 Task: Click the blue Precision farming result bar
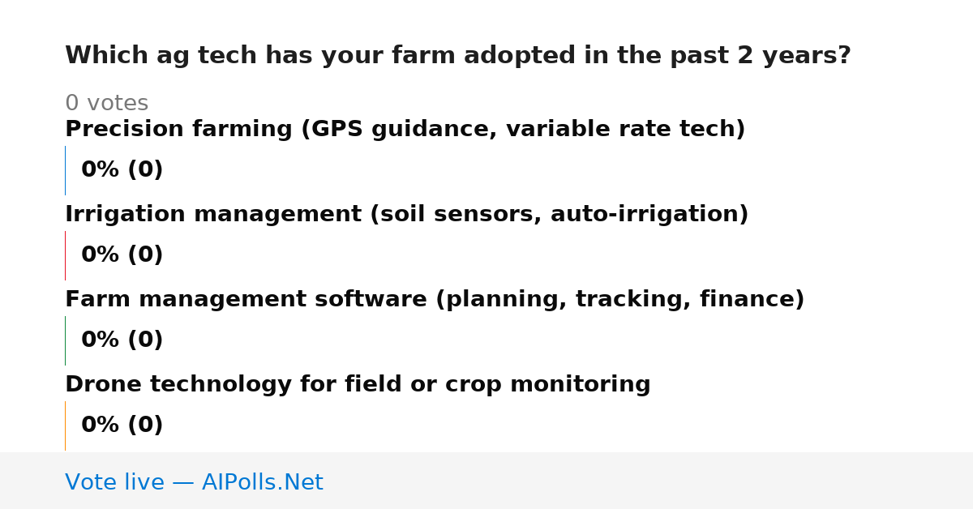tap(65, 170)
